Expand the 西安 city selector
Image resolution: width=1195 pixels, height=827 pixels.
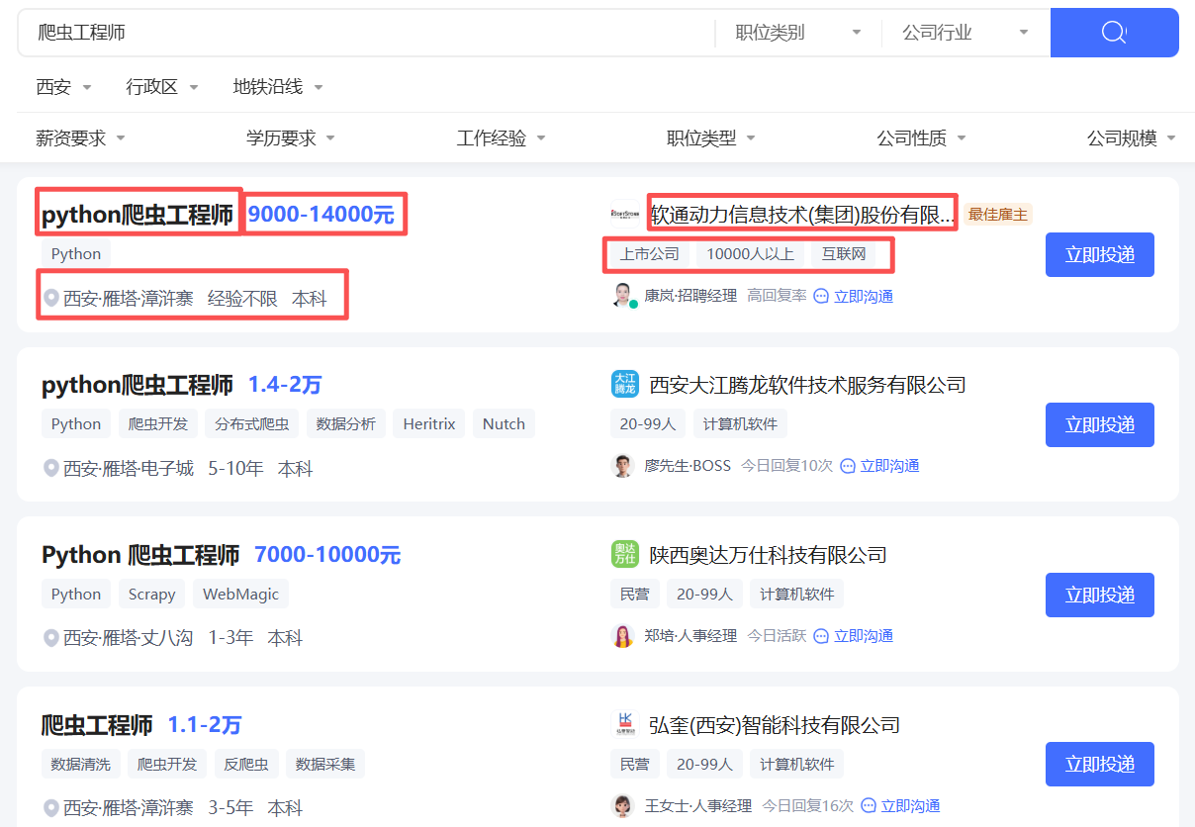click(x=63, y=86)
